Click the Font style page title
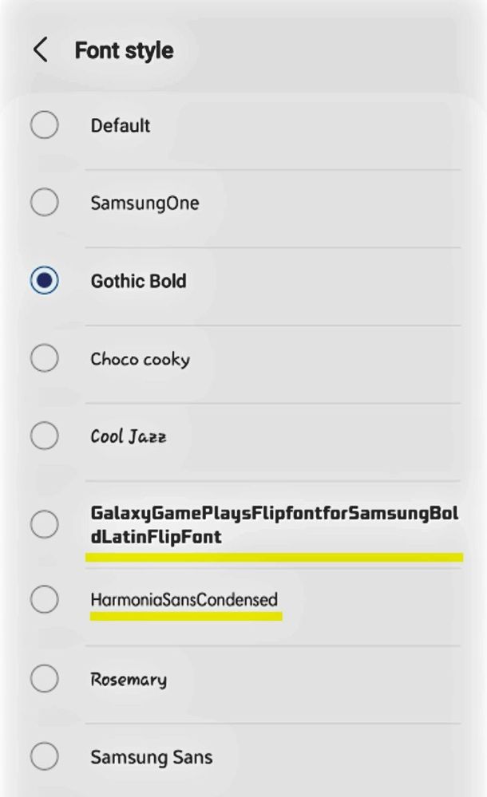The width and height of the screenshot is (487, 797). click(125, 50)
